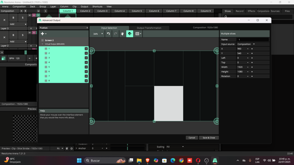Decrease BPM with minus button
Screen dimensions: 294x165
[30, 58]
